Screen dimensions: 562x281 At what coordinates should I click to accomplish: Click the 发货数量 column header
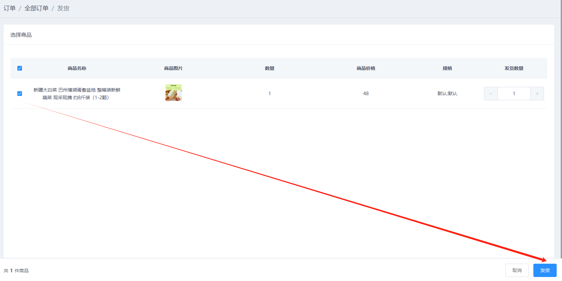[514, 68]
